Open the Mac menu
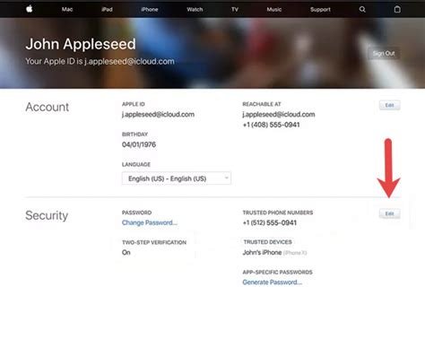This screenshot has height=339, width=425. pos(67,9)
